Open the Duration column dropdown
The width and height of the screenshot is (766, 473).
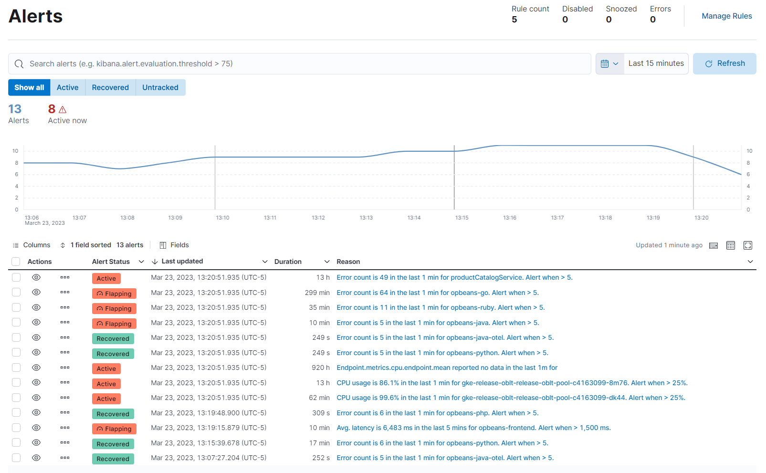click(327, 262)
